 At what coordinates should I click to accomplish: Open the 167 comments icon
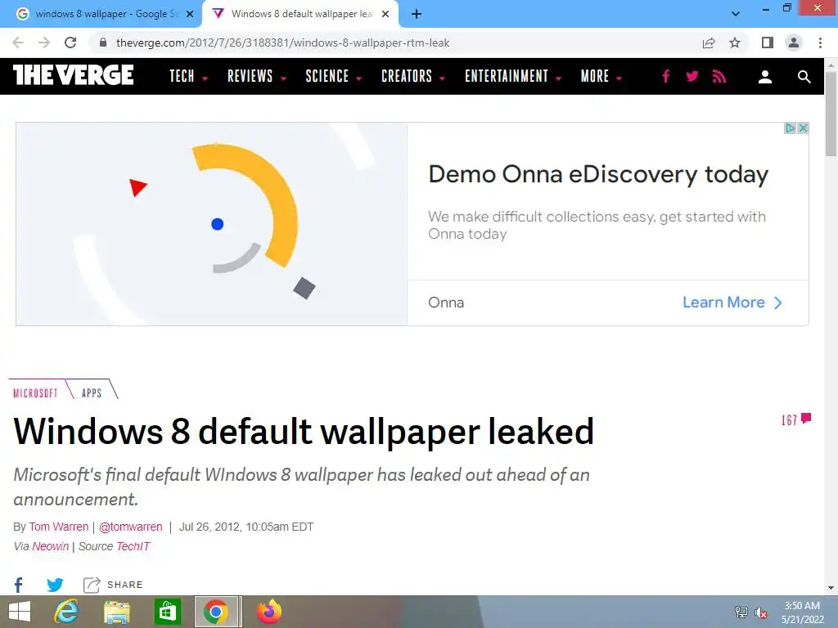coord(796,419)
